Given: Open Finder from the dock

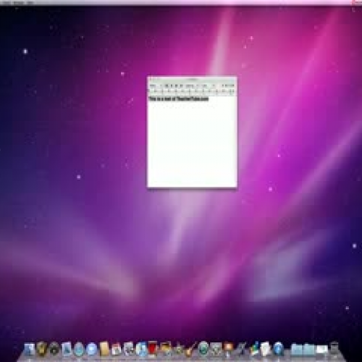Looking at the screenshot, I should [29, 349].
